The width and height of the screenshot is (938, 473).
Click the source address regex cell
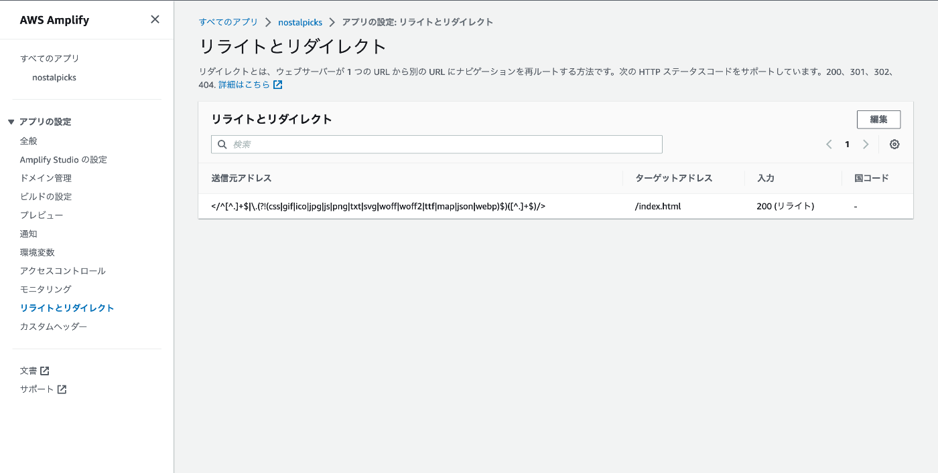click(379, 206)
